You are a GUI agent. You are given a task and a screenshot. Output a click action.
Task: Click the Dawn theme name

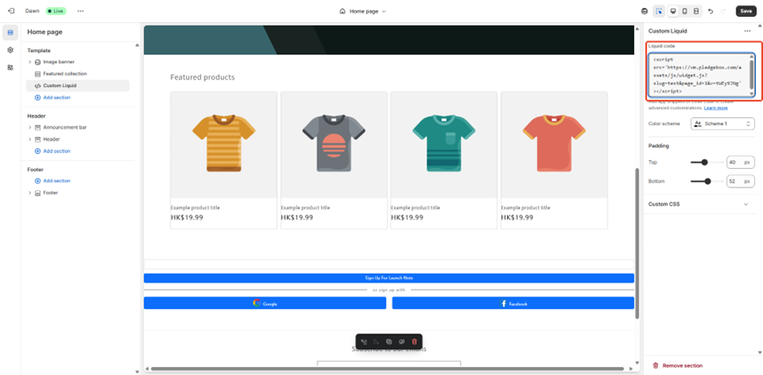pyautogui.click(x=32, y=11)
